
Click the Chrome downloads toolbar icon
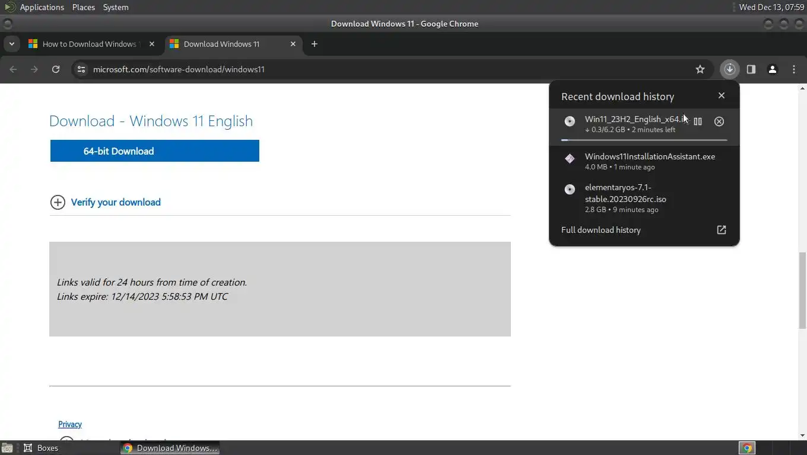click(x=730, y=69)
